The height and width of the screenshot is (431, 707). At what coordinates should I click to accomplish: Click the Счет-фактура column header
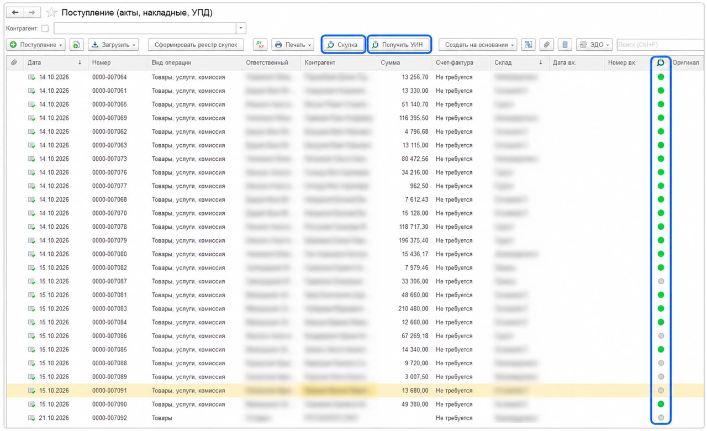click(461, 63)
